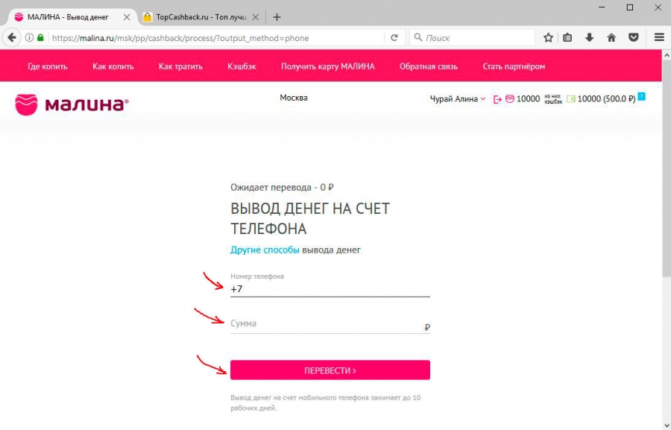Click the pink Malina points icon
671x430 pixels.
[510, 99]
